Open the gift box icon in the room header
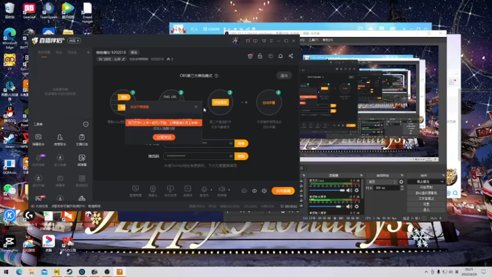This screenshot has width=492, height=277. (x=250, y=56)
